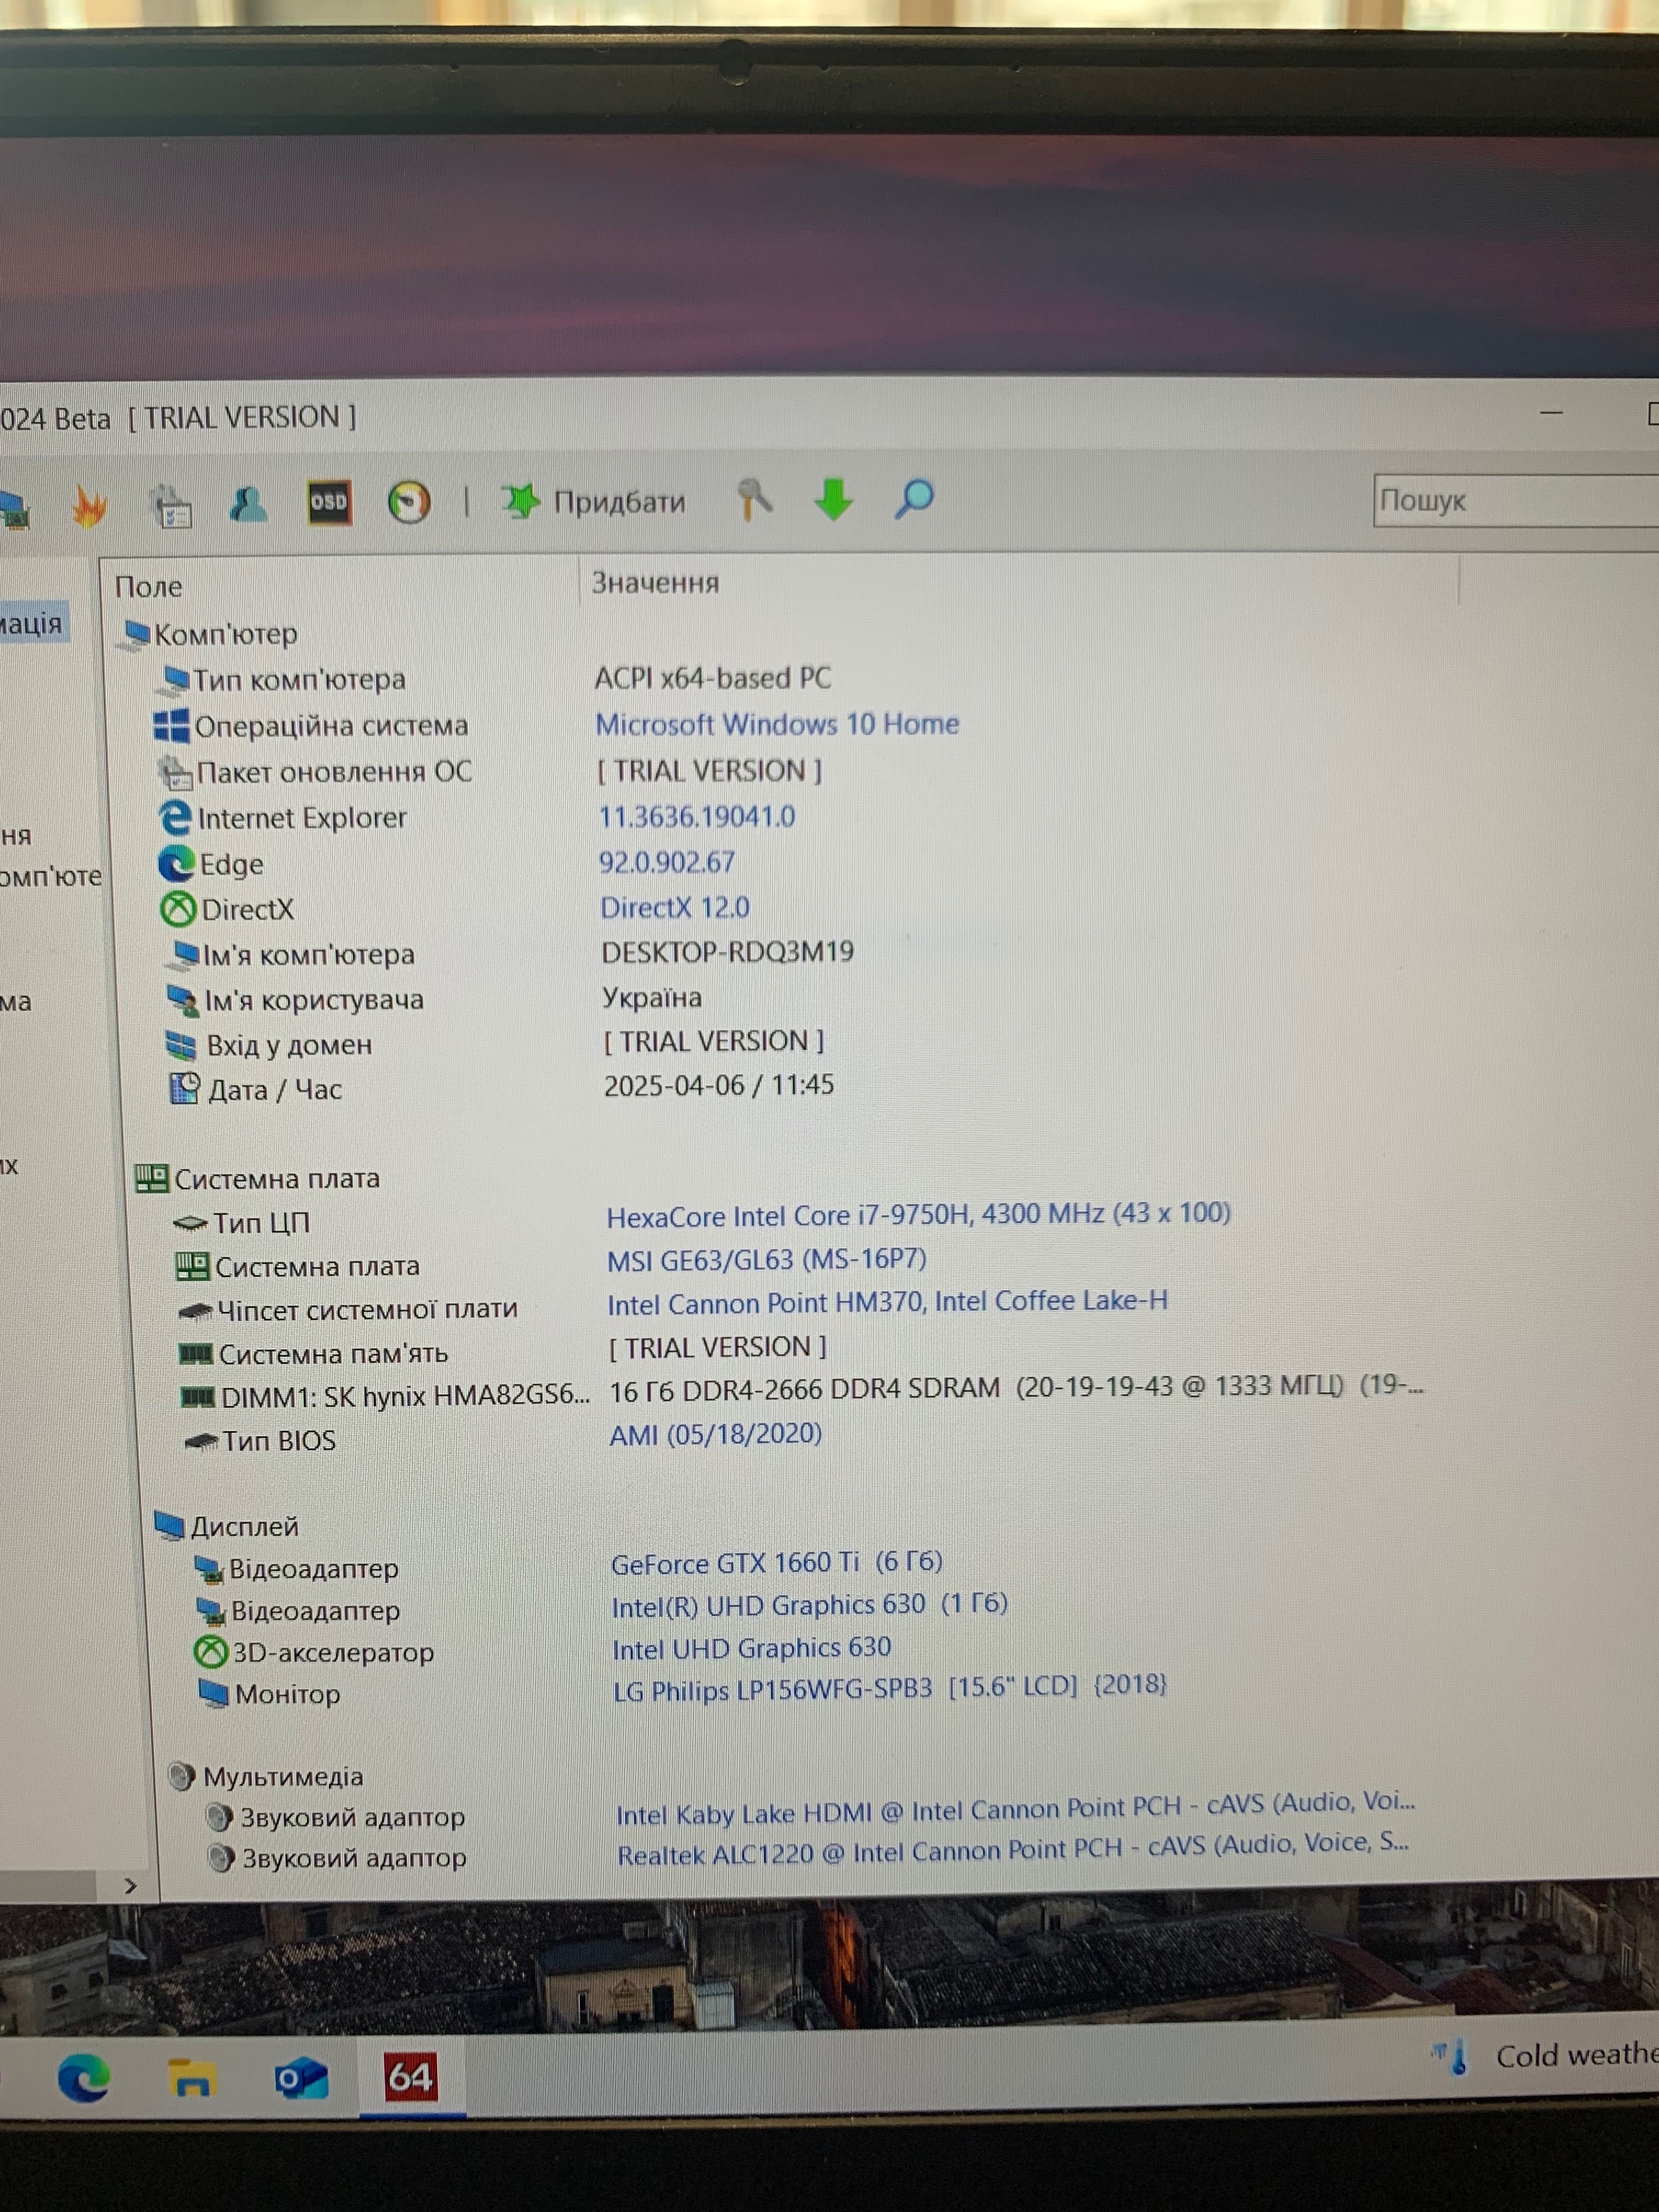
Task: Open MSI GE63/GL63 (MS-16P7) link
Action: 767,1260
